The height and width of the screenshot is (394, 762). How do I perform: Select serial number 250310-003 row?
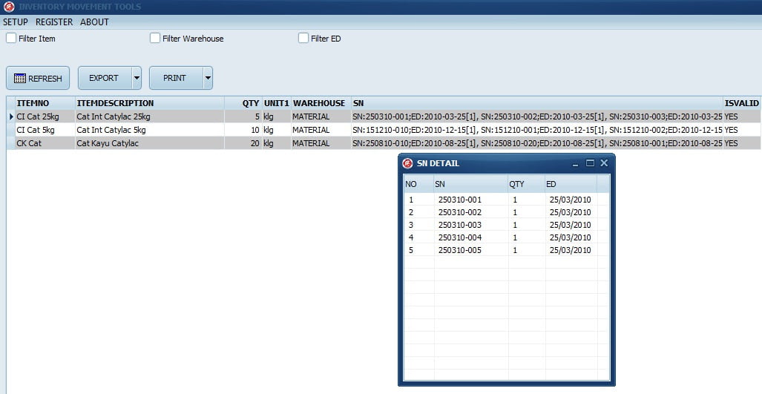pos(459,225)
